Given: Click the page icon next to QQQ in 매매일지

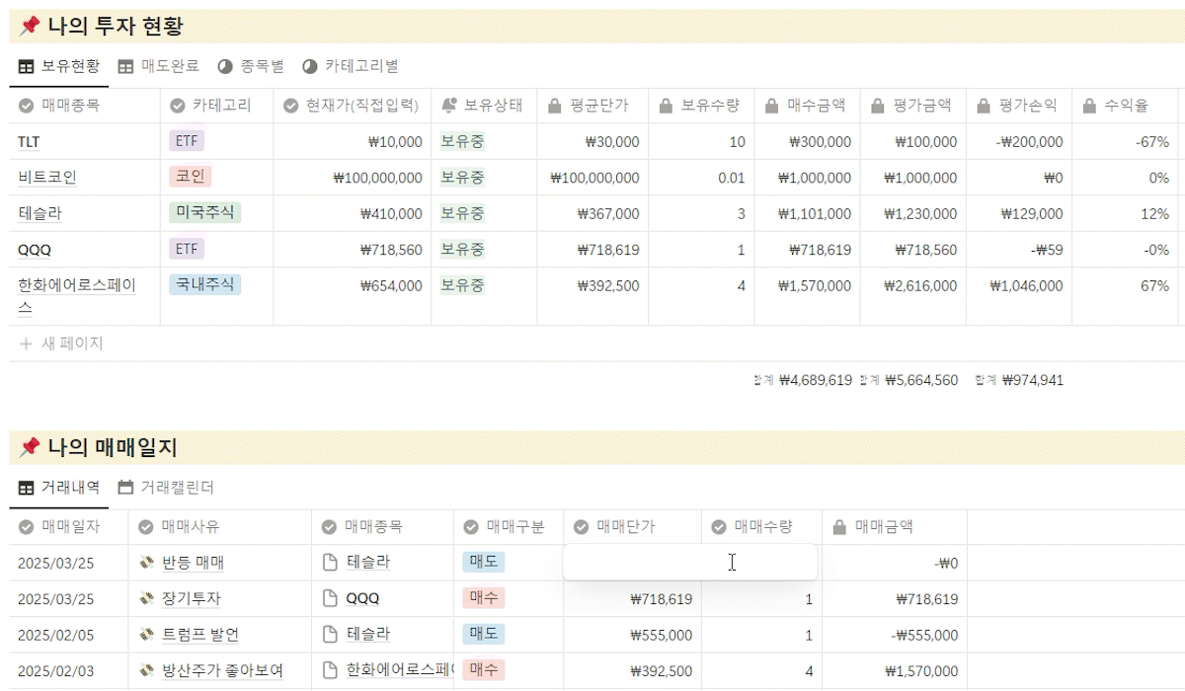Looking at the screenshot, I should pos(332,598).
